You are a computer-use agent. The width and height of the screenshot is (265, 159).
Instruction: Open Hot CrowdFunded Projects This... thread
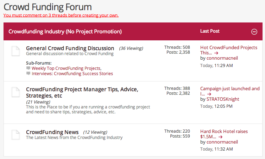tap(228, 47)
